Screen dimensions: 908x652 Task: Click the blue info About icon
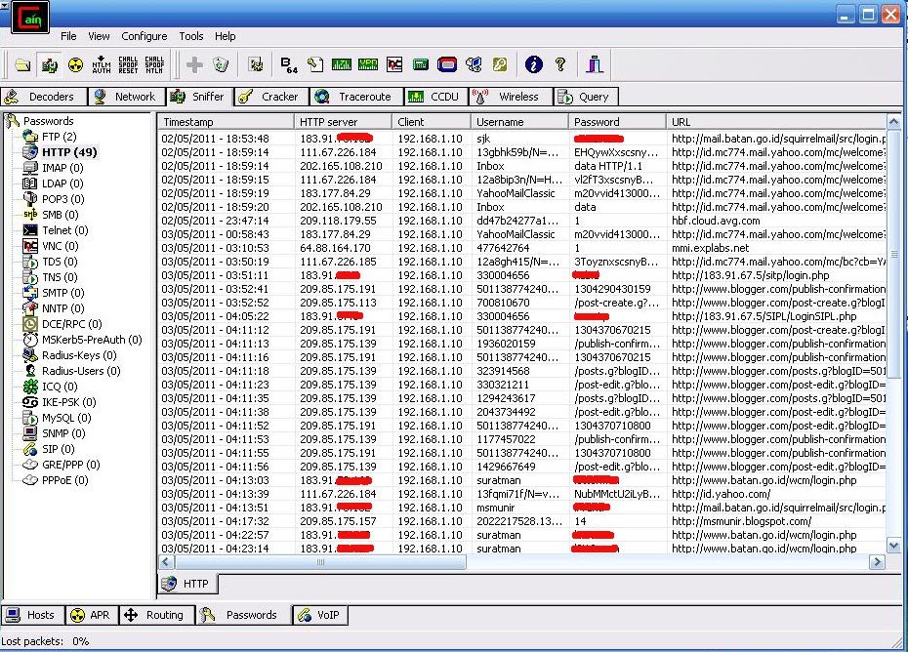coord(533,65)
